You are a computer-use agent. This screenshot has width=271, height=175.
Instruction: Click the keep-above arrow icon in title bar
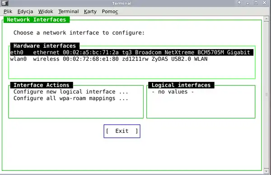(239, 3)
